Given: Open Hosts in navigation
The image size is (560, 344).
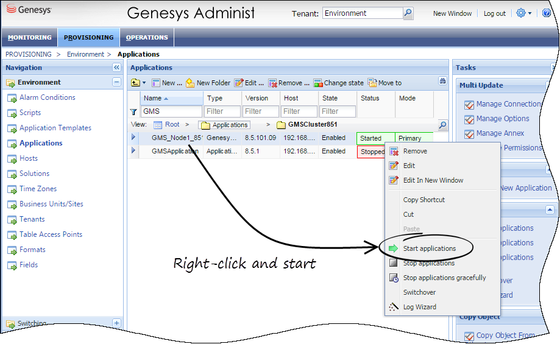Looking at the screenshot, I should pos(29,158).
